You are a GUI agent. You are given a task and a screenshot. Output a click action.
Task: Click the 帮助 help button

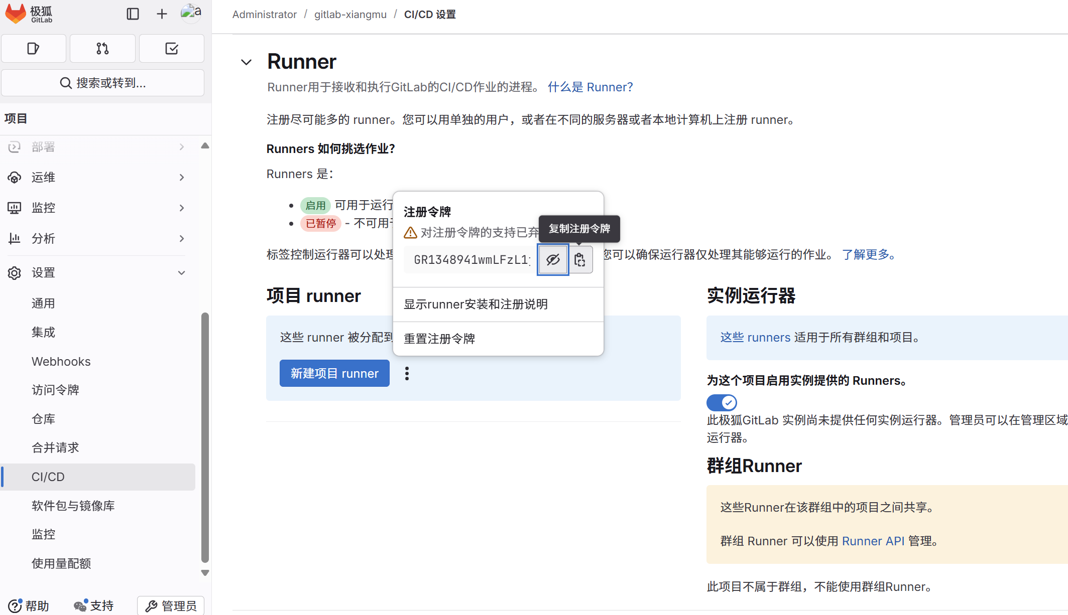click(x=29, y=606)
